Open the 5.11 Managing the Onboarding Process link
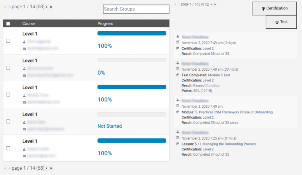 [225, 144]
